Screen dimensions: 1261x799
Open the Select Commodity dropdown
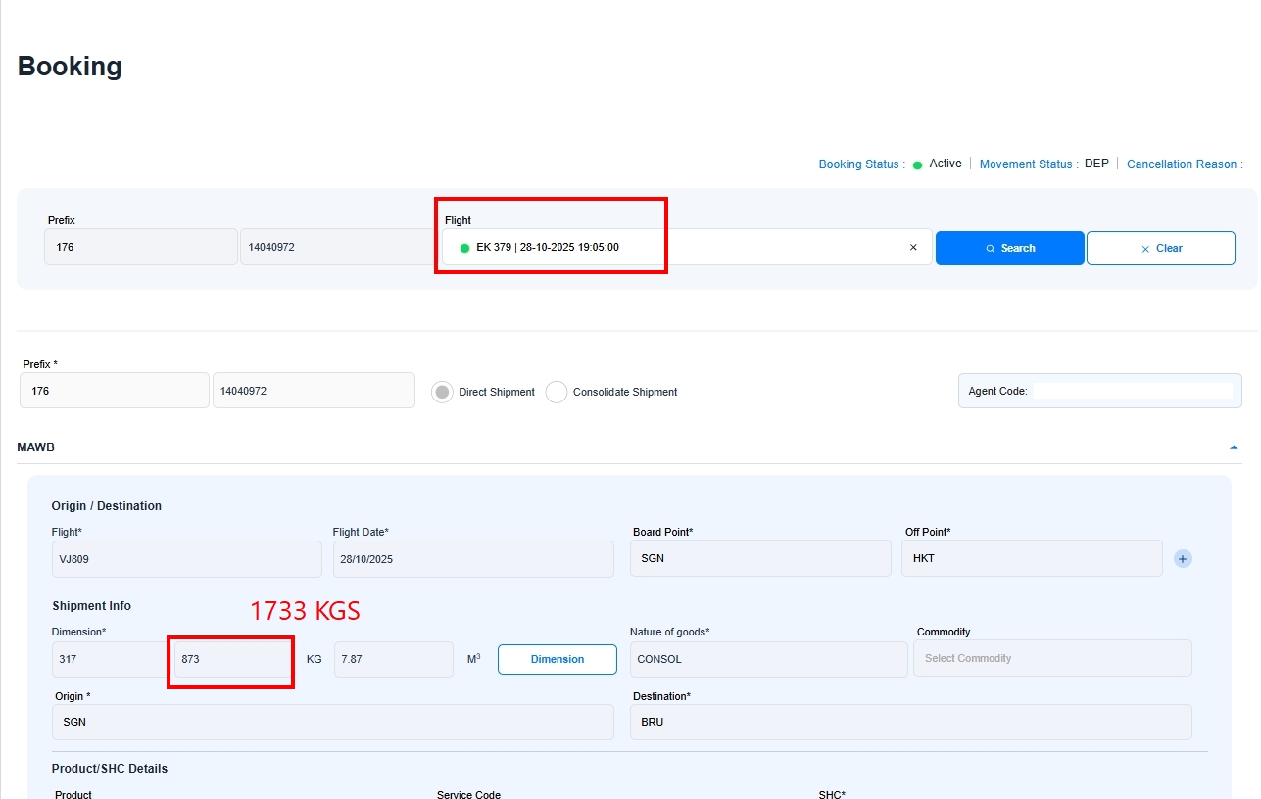click(x=1051, y=658)
